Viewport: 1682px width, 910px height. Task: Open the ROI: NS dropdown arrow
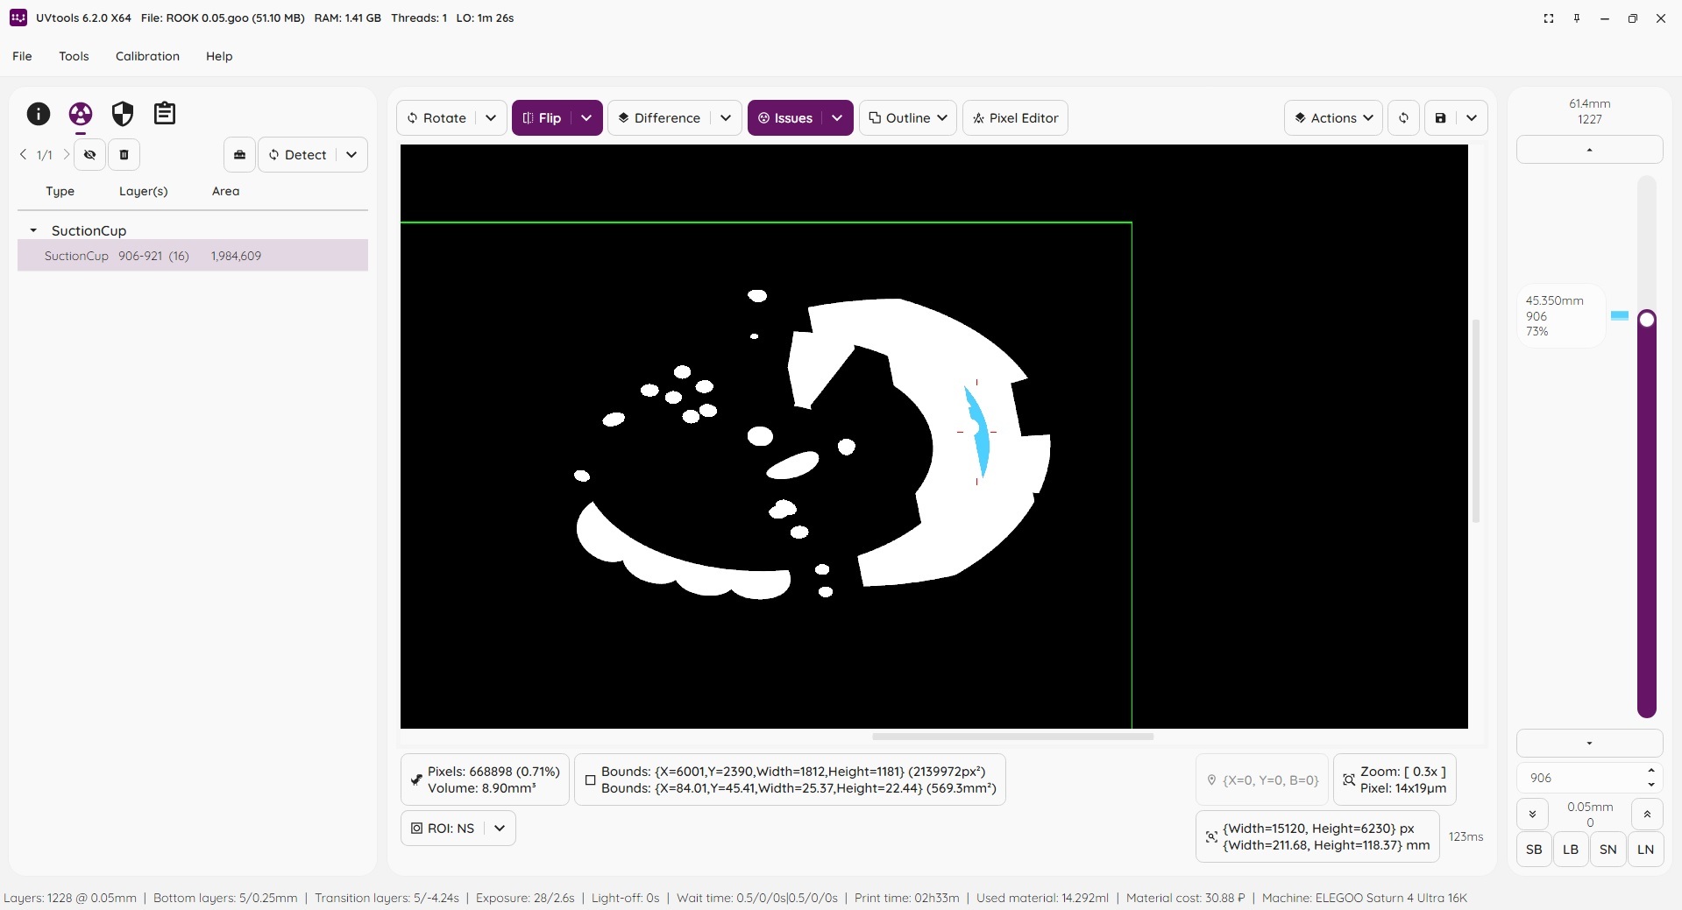500,829
